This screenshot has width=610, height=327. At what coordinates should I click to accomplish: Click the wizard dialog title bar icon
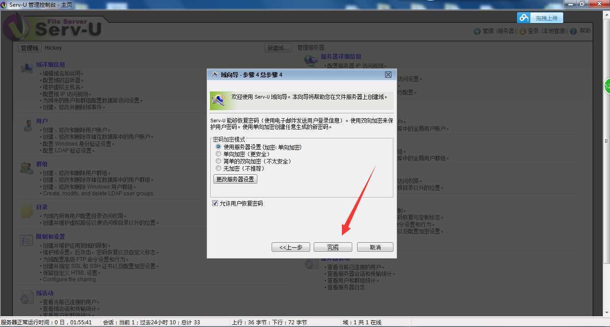[215, 75]
